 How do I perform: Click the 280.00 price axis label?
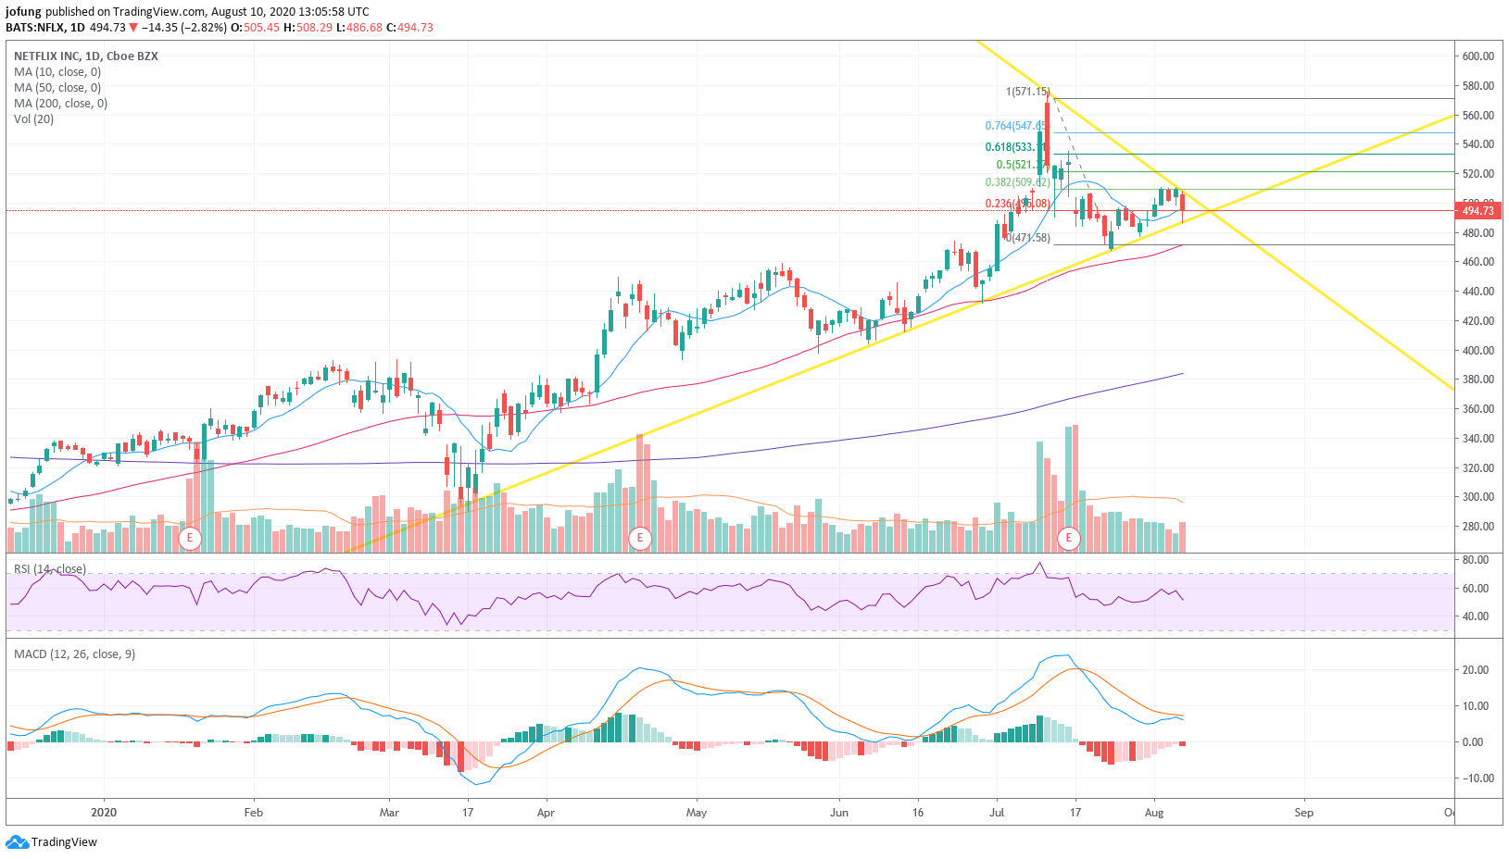click(x=1478, y=527)
